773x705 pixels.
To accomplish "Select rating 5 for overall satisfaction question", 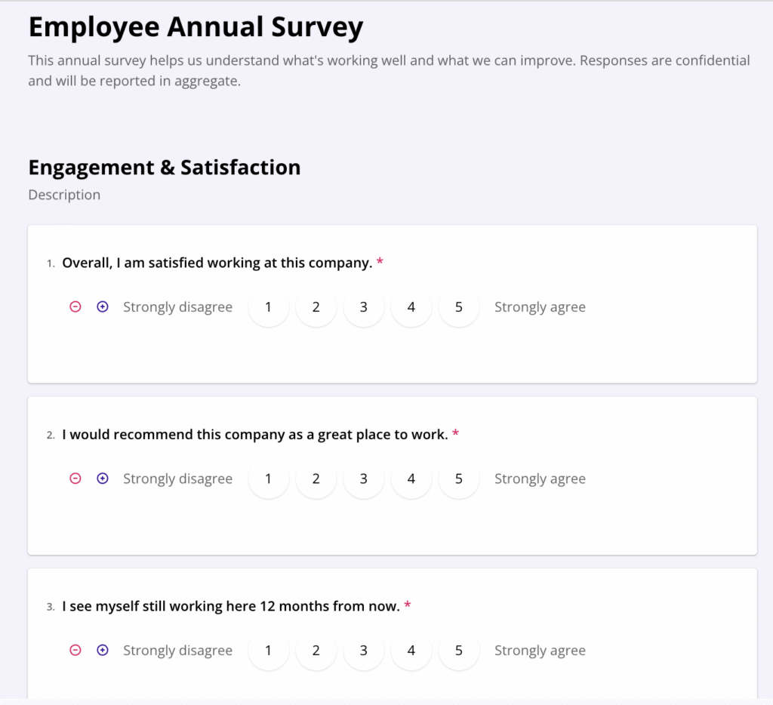I will tap(458, 307).
